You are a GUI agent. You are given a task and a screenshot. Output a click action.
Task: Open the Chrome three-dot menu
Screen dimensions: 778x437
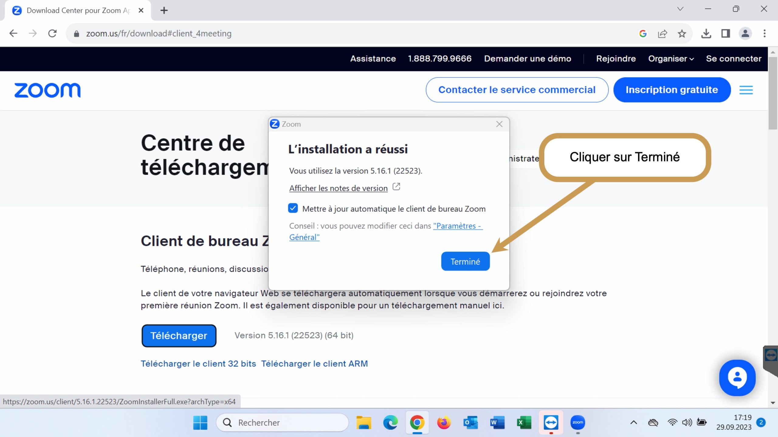pos(764,33)
